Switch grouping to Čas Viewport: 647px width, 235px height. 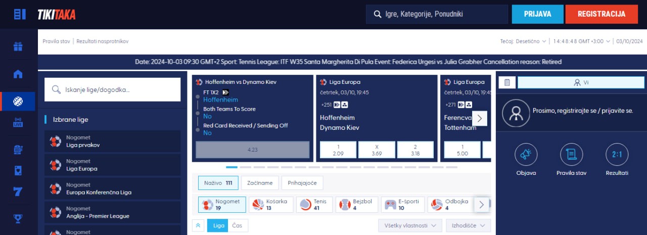(237, 225)
